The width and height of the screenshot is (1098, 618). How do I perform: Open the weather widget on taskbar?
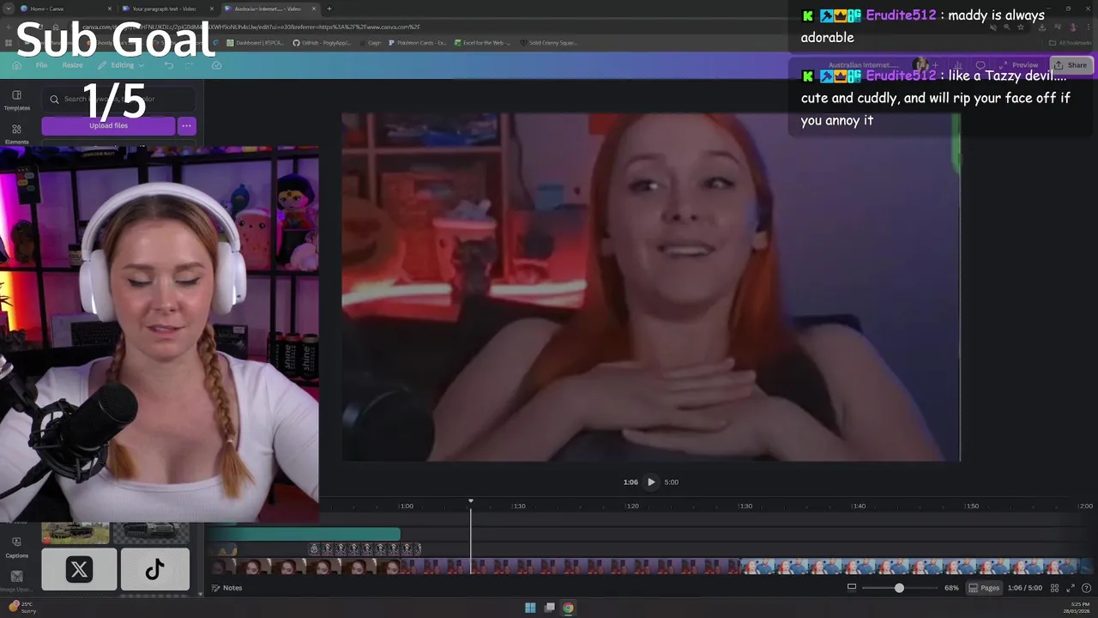pos(21,608)
